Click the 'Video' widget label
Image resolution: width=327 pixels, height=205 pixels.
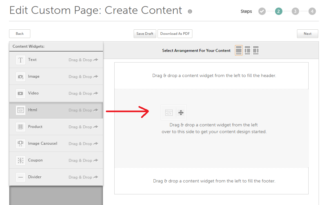point(33,93)
